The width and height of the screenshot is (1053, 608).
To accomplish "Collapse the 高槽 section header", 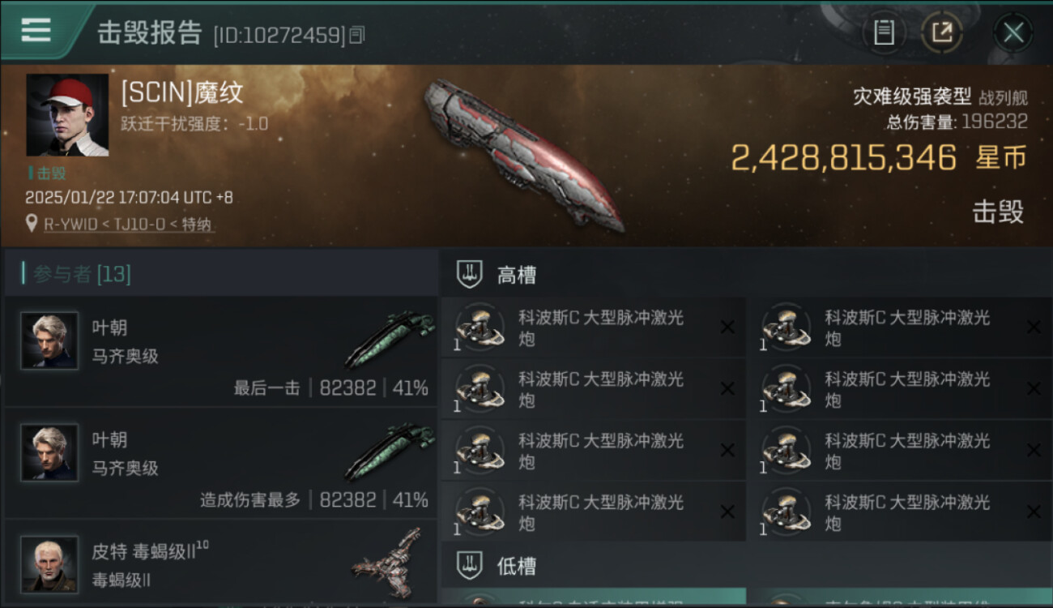I will click(x=745, y=275).
